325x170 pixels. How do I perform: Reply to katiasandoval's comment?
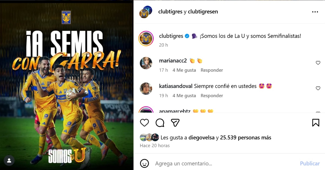tap(212, 96)
